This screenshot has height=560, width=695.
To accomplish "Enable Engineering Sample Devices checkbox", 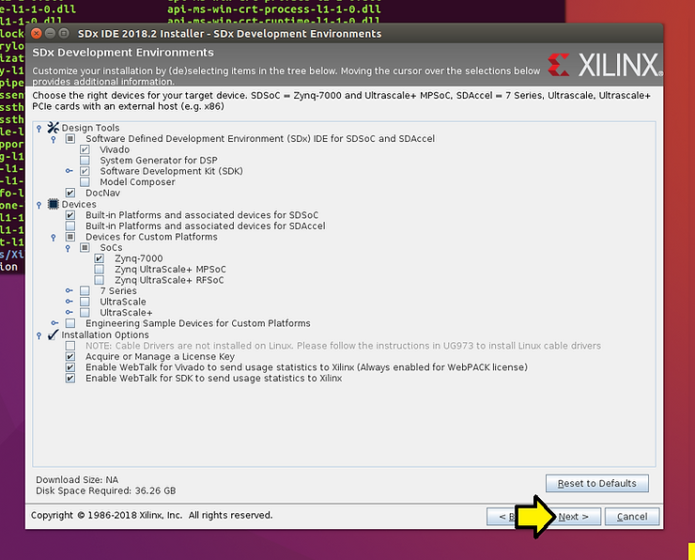I will click(70, 323).
